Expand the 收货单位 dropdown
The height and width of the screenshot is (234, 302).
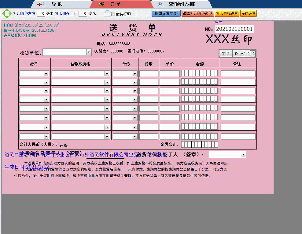tap(89, 52)
